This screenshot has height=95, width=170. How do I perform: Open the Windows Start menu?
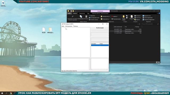pos(2,93)
